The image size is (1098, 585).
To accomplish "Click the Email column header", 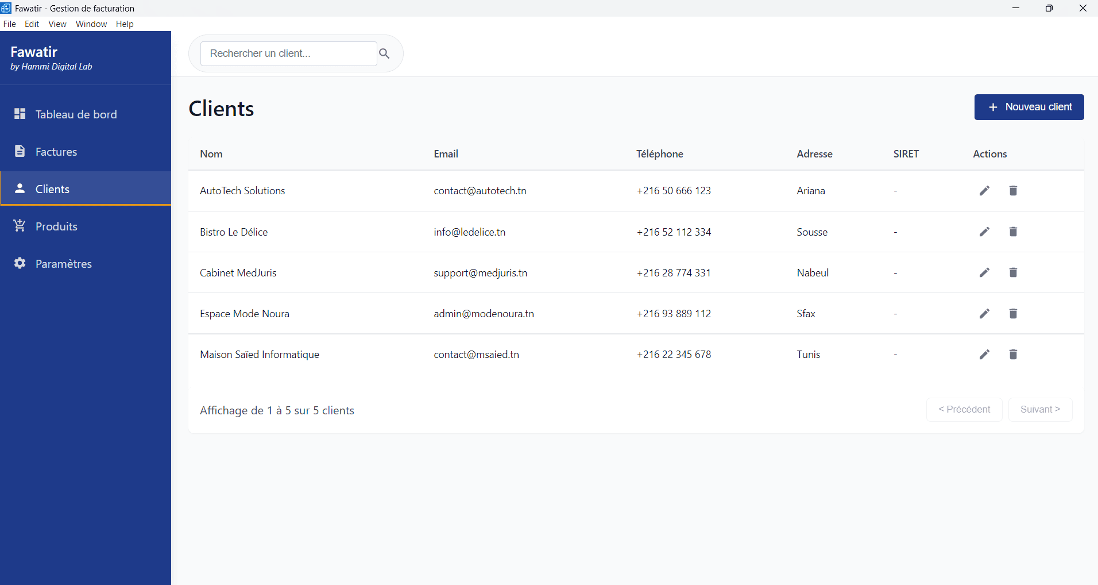I will (x=446, y=154).
